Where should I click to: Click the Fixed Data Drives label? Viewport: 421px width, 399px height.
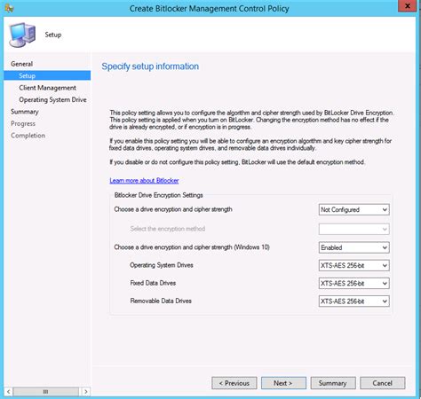pyautogui.click(x=153, y=283)
